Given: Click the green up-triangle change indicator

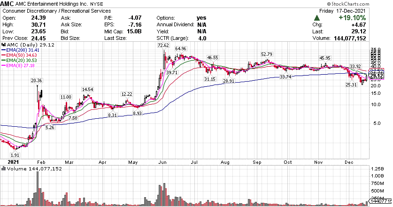Looking at the screenshot, I should (x=317, y=18).
